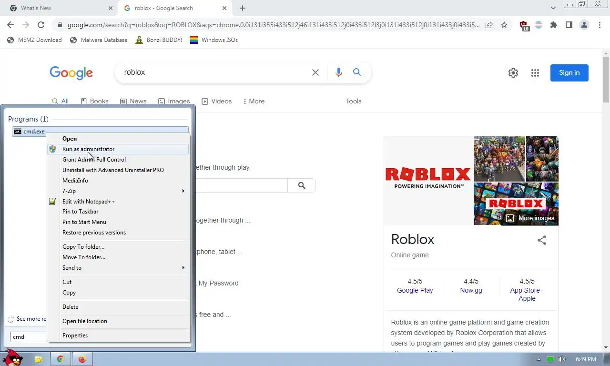
Task: Switch to the News search tab
Action: point(133,101)
